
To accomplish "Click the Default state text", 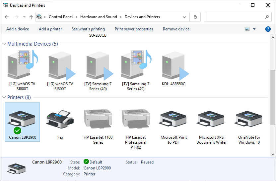I will (96, 162).
